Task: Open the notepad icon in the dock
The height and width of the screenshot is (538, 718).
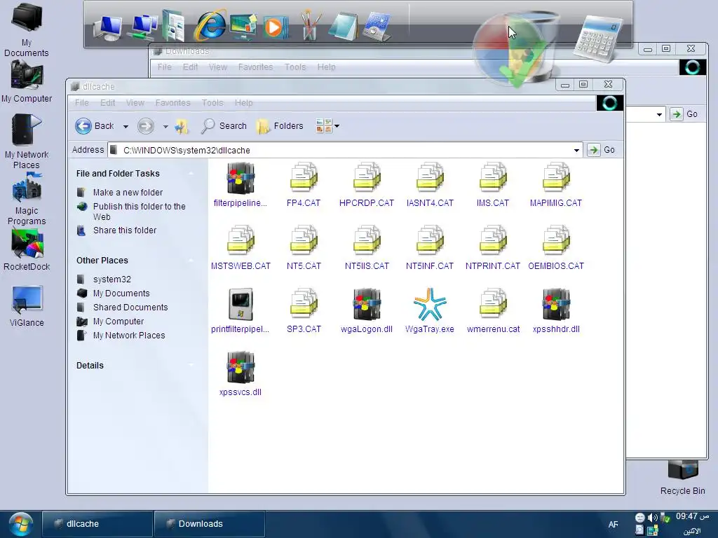Action: [342, 27]
